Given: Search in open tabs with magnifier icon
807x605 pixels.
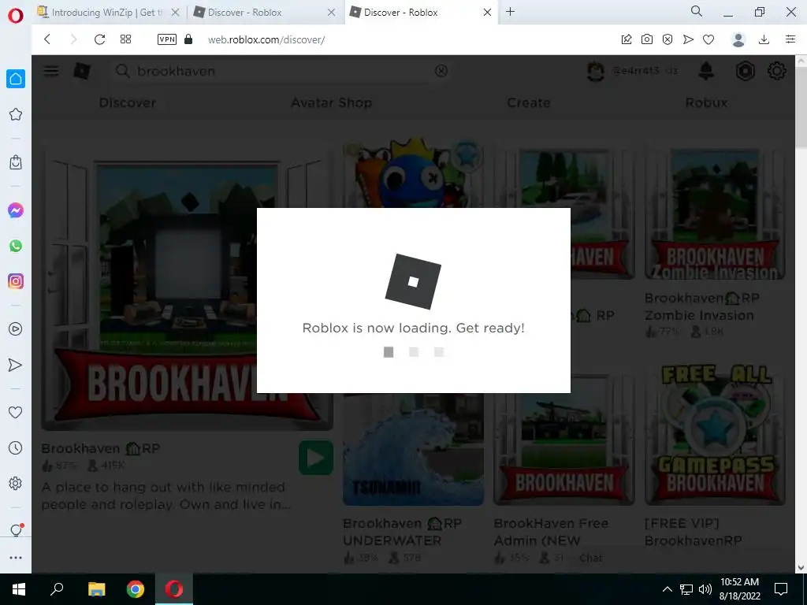Looking at the screenshot, I should point(697,11).
